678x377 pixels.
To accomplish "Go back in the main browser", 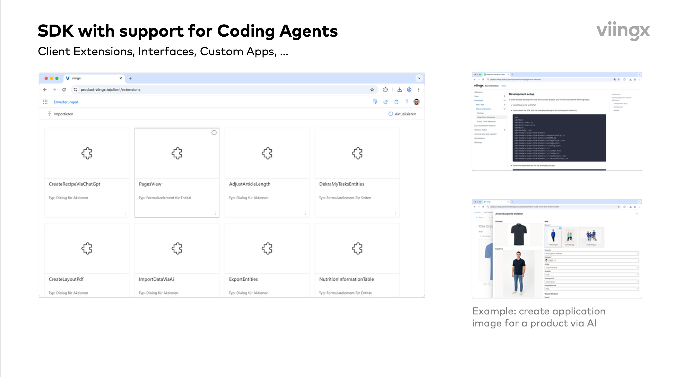I will (x=45, y=90).
